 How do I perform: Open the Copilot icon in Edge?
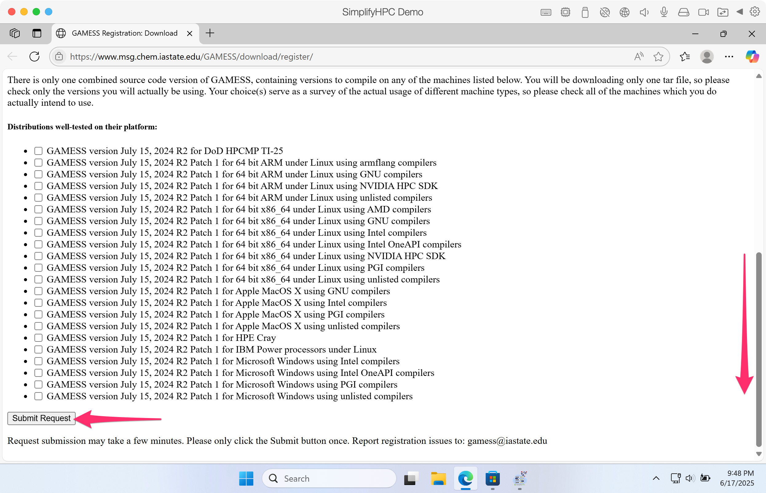752,57
